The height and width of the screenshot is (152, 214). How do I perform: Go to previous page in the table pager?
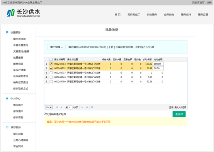pyautogui.click(x=61, y=107)
